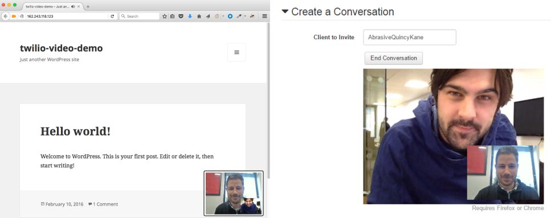Reload the page with the refresh icon

112,16
